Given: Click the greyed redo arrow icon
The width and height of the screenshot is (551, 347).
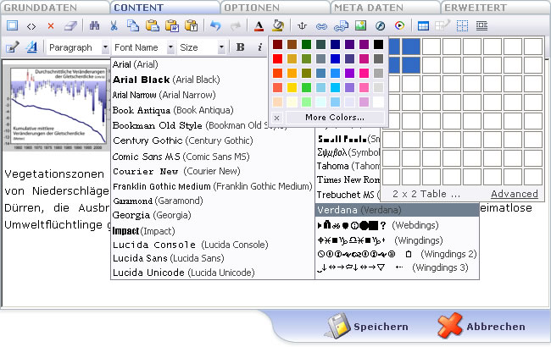Looking at the screenshot, I should (235, 25).
